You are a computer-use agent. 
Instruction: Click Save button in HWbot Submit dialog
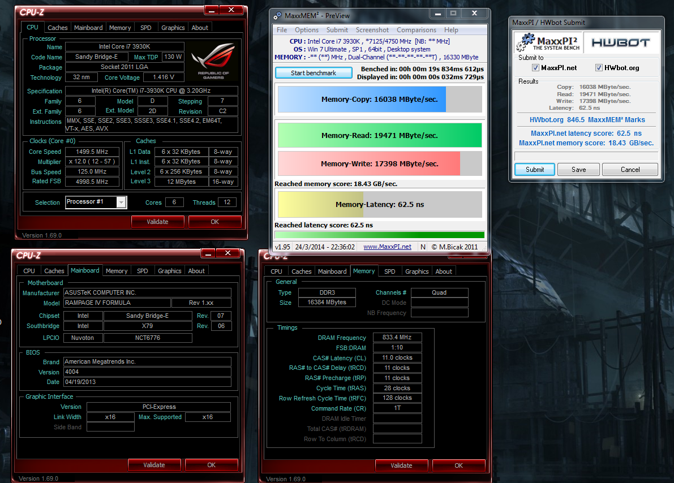coord(578,169)
